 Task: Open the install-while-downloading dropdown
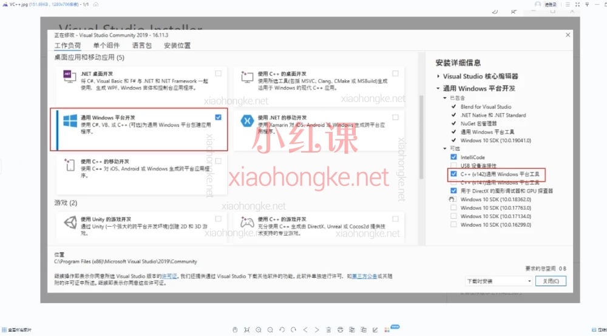pyautogui.click(x=498, y=281)
